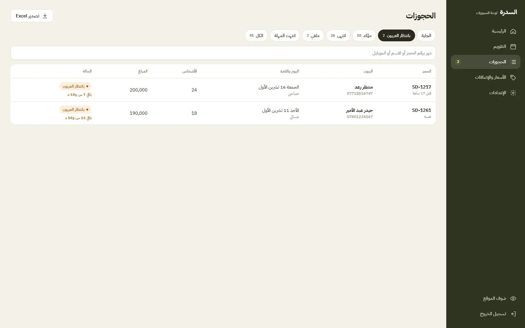Select the ملغي filter tab
This screenshot has width=525, height=328.
[313, 35]
